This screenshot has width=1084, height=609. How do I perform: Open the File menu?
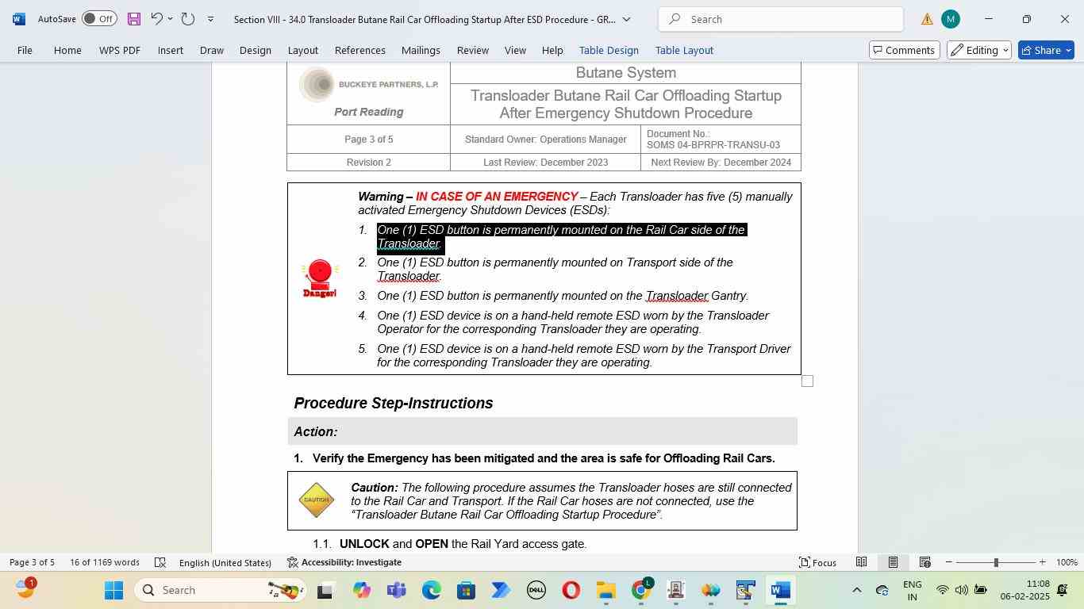click(25, 50)
